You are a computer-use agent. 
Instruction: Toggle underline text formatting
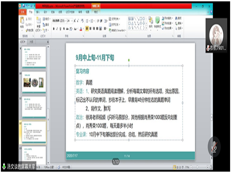61,29
